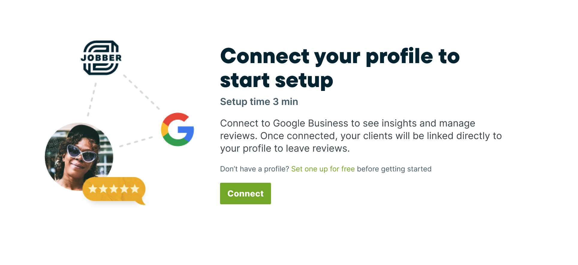Screen dimensions: 578x265
Task: Click the "Connect your profile to start setup" heading
Action: (340, 68)
